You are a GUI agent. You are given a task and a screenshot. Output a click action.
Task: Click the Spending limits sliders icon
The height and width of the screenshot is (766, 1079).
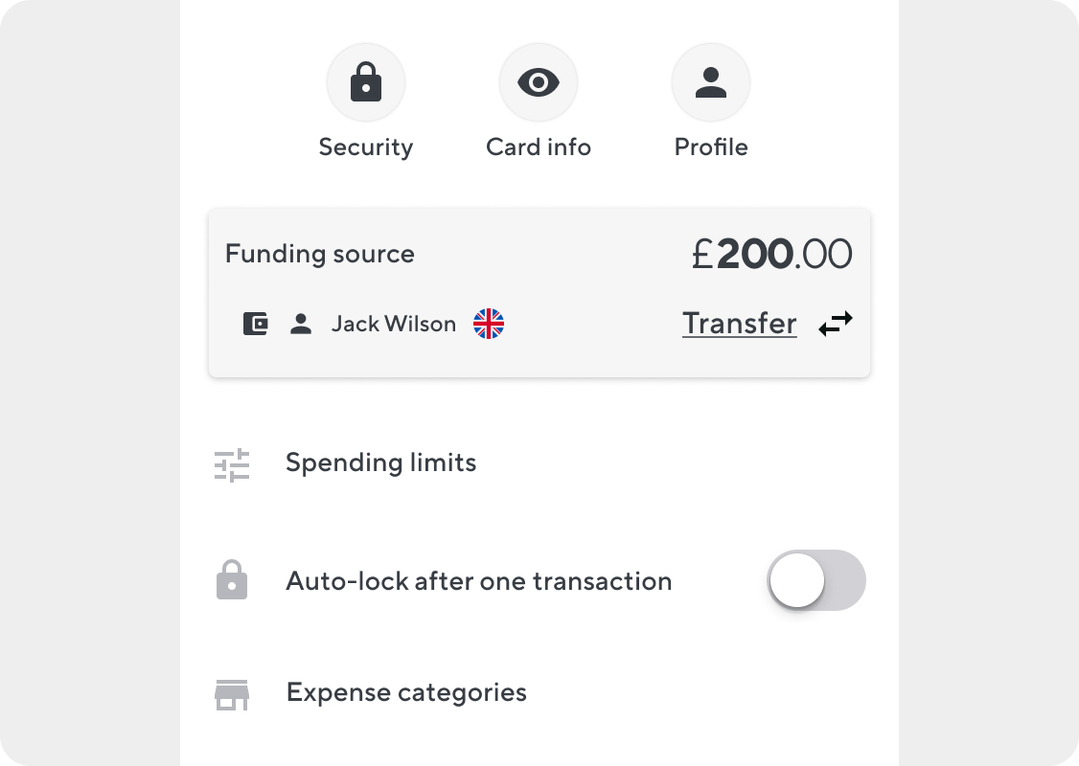pyautogui.click(x=231, y=463)
